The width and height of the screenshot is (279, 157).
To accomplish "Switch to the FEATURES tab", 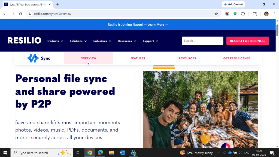I will (138, 58).
